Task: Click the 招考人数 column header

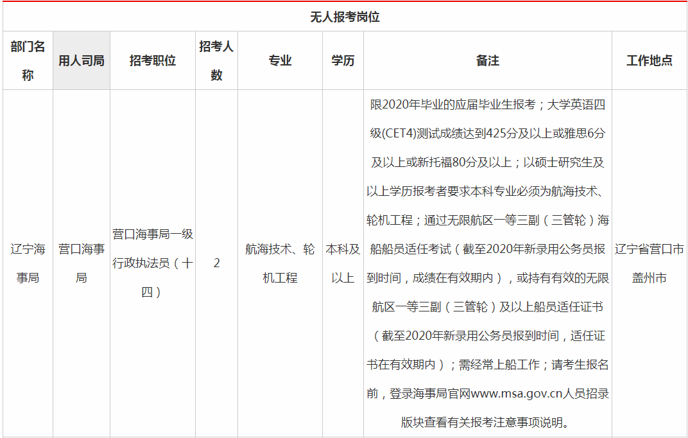Action: pos(216,60)
